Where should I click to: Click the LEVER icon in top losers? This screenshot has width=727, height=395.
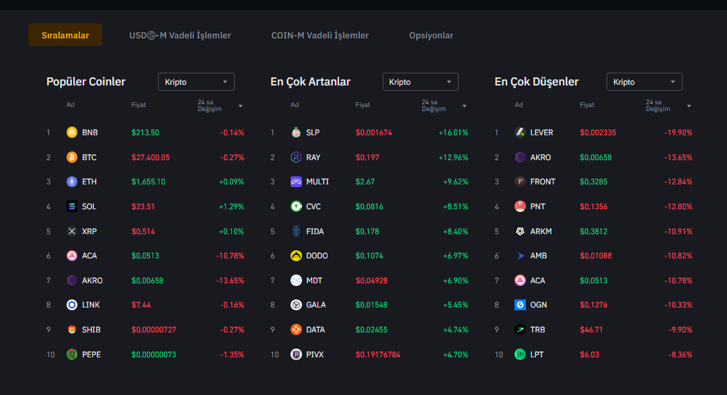520,133
